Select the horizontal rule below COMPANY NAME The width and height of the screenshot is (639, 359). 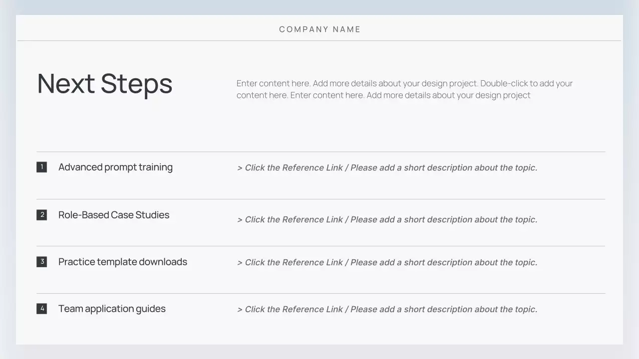tap(319, 40)
